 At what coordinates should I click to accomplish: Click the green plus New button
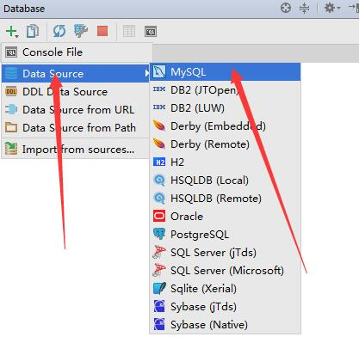point(12,31)
